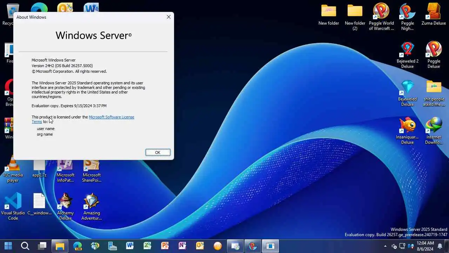Select the Insaniquarium Deluxe shortcut
The image size is (449, 253).
[x=408, y=131]
